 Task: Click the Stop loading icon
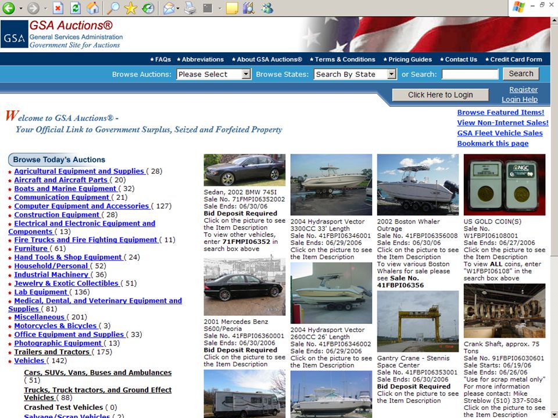click(58, 8)
